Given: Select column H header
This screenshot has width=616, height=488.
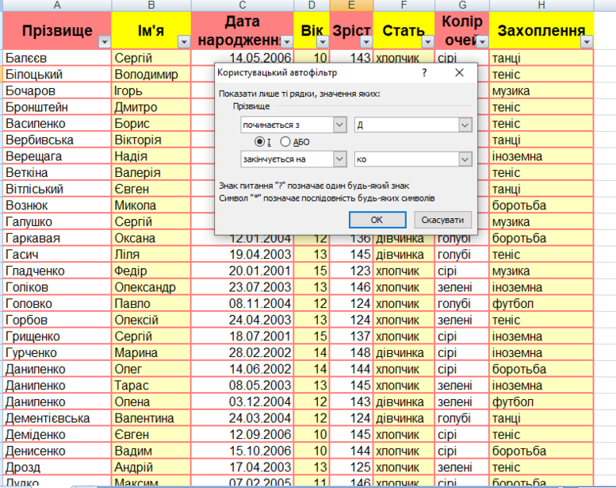Looking at the screenshot, I should (x=541, y=5).
